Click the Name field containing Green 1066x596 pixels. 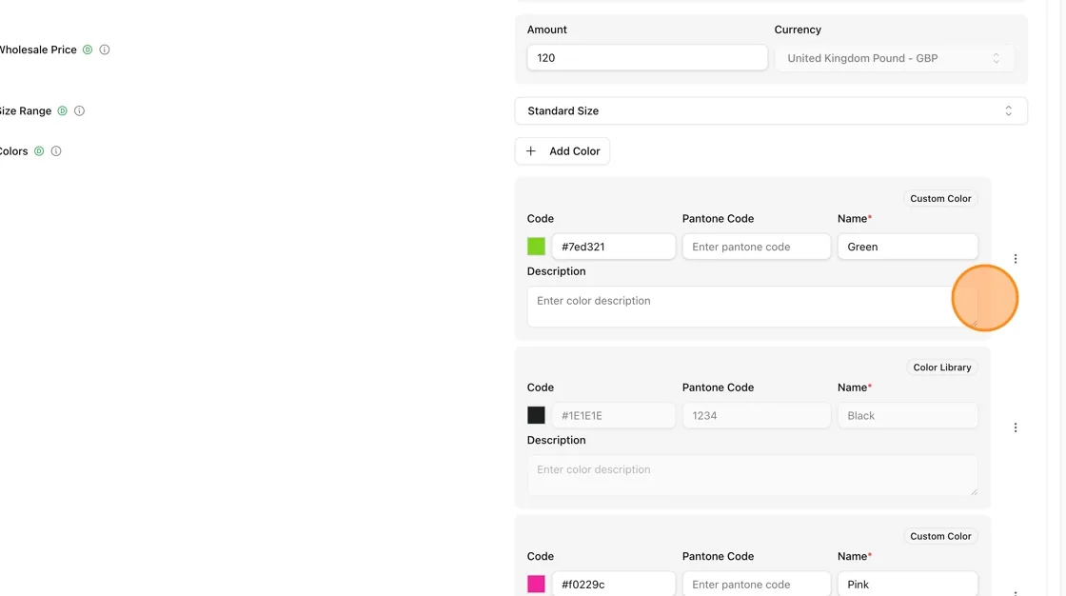908,247
